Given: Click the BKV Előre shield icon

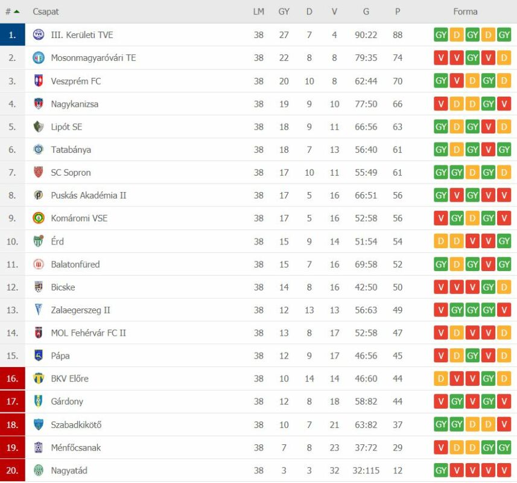Looking at the screenshot, I should pyautogui.click(x=39, y=379).
